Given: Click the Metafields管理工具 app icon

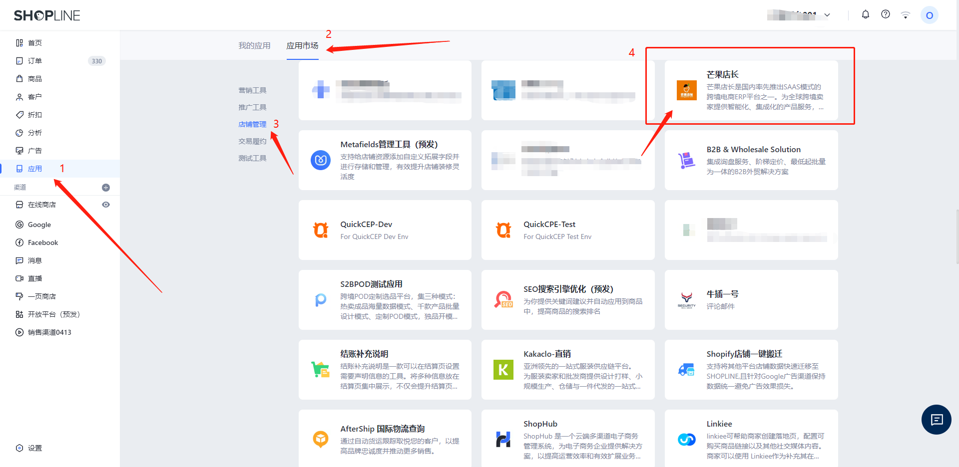Looking at the screenshot, I should click(321, 160).
